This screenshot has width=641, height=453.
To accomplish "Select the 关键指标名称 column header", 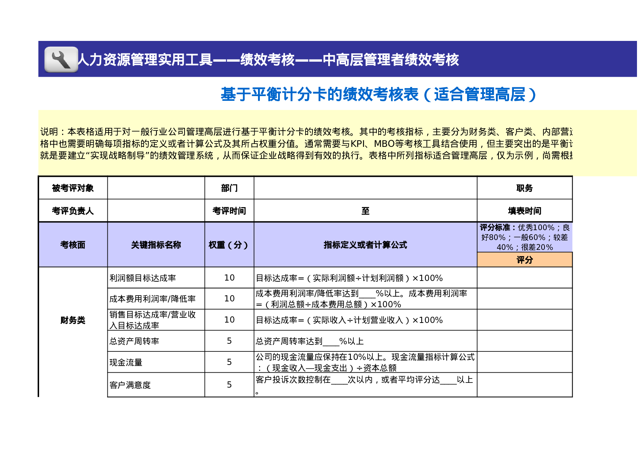I will point(156,245).
